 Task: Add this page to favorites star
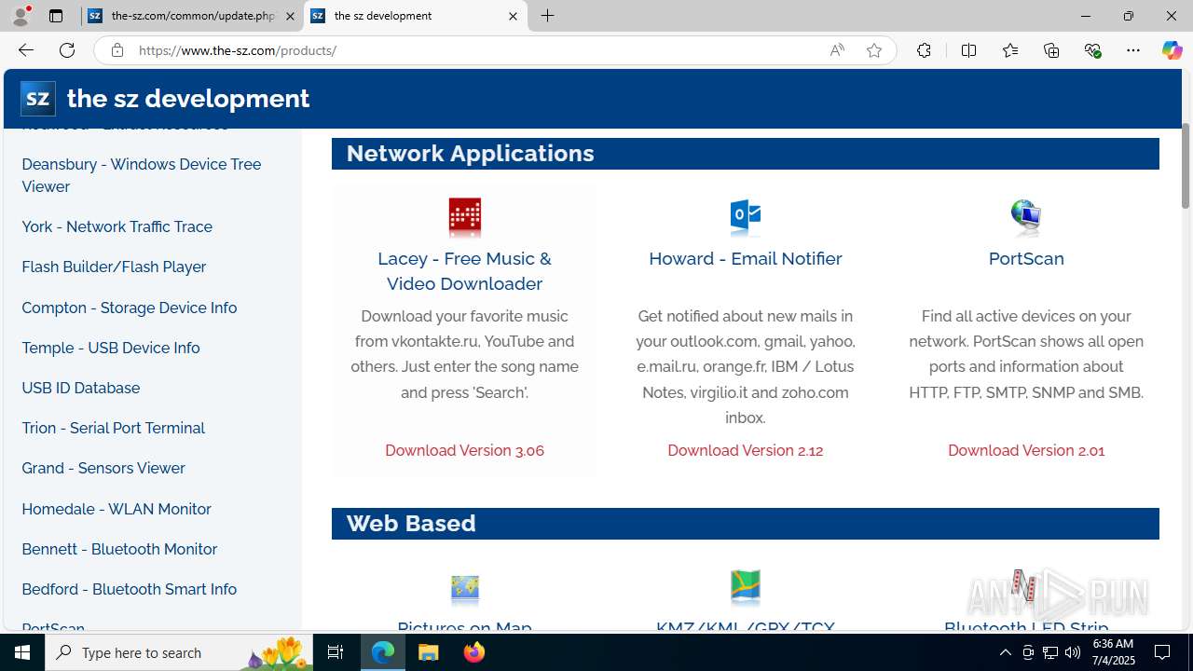click(874, 50)
